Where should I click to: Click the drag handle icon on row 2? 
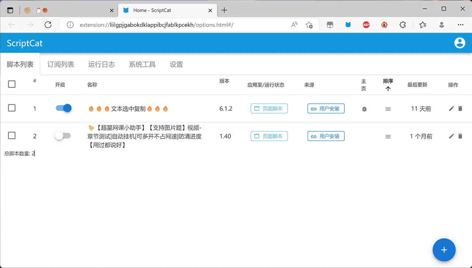(x=388, y=137)
